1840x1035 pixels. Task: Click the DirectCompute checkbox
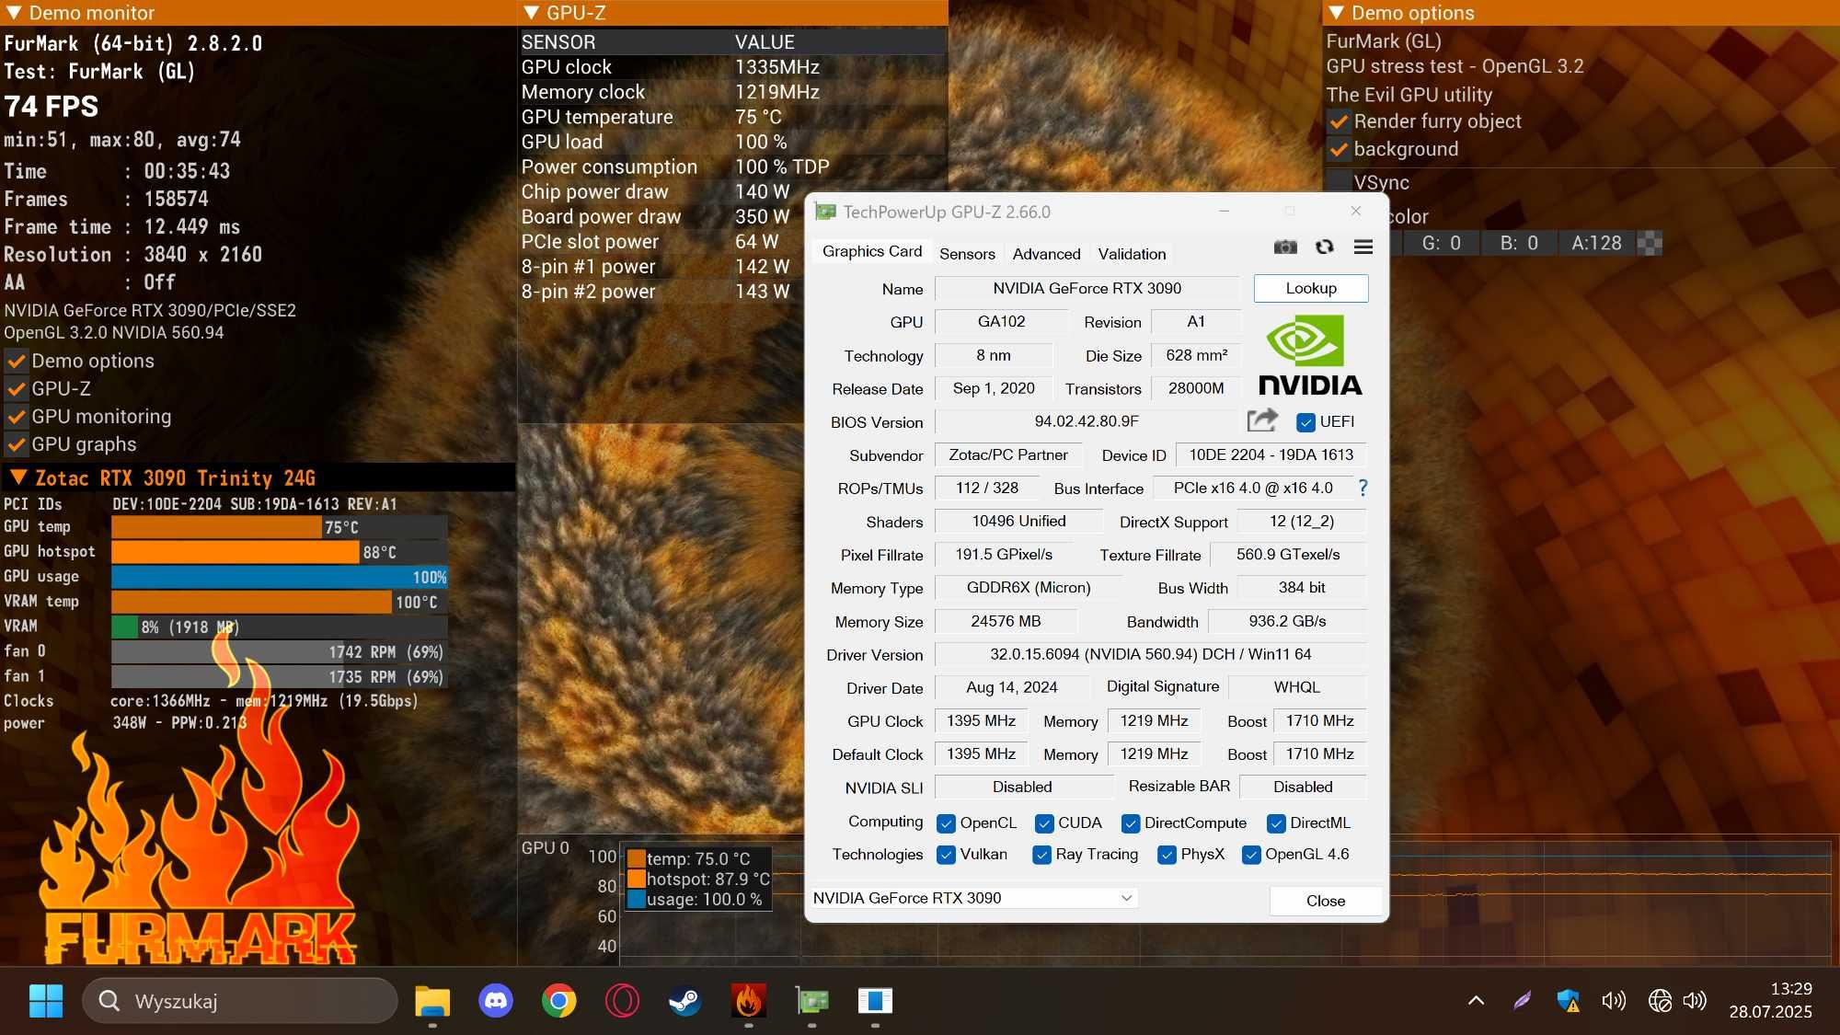coord(1131,823)
